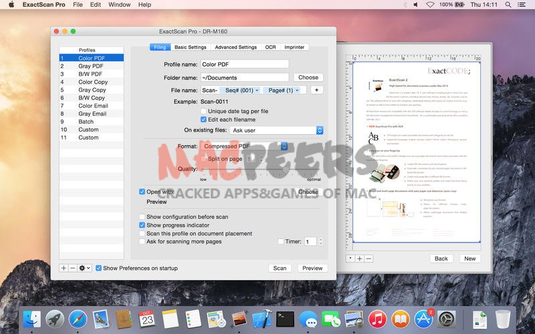Start scanning with the Scan button
Image resolution: width=535 pixels, height=334 pixels.
[x=280, y=269]
